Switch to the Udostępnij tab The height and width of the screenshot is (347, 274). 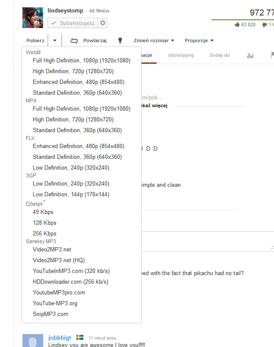(x=181, y=56)
